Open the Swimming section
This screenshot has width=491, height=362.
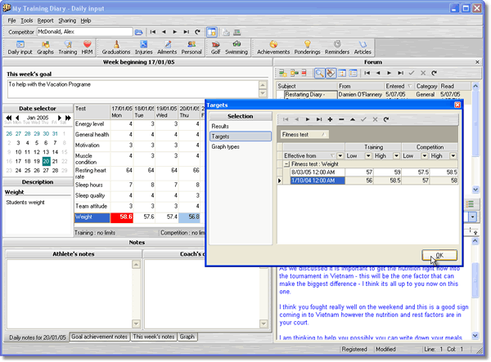236,48
